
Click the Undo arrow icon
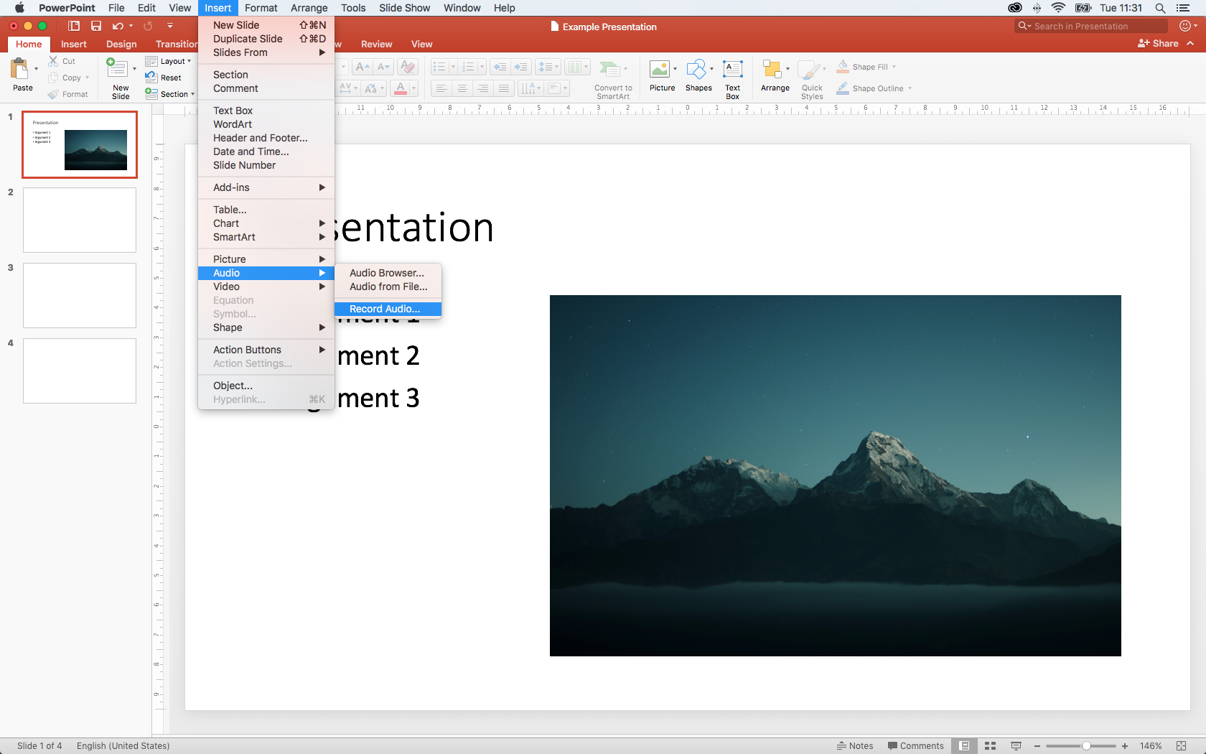coord(118,26)
